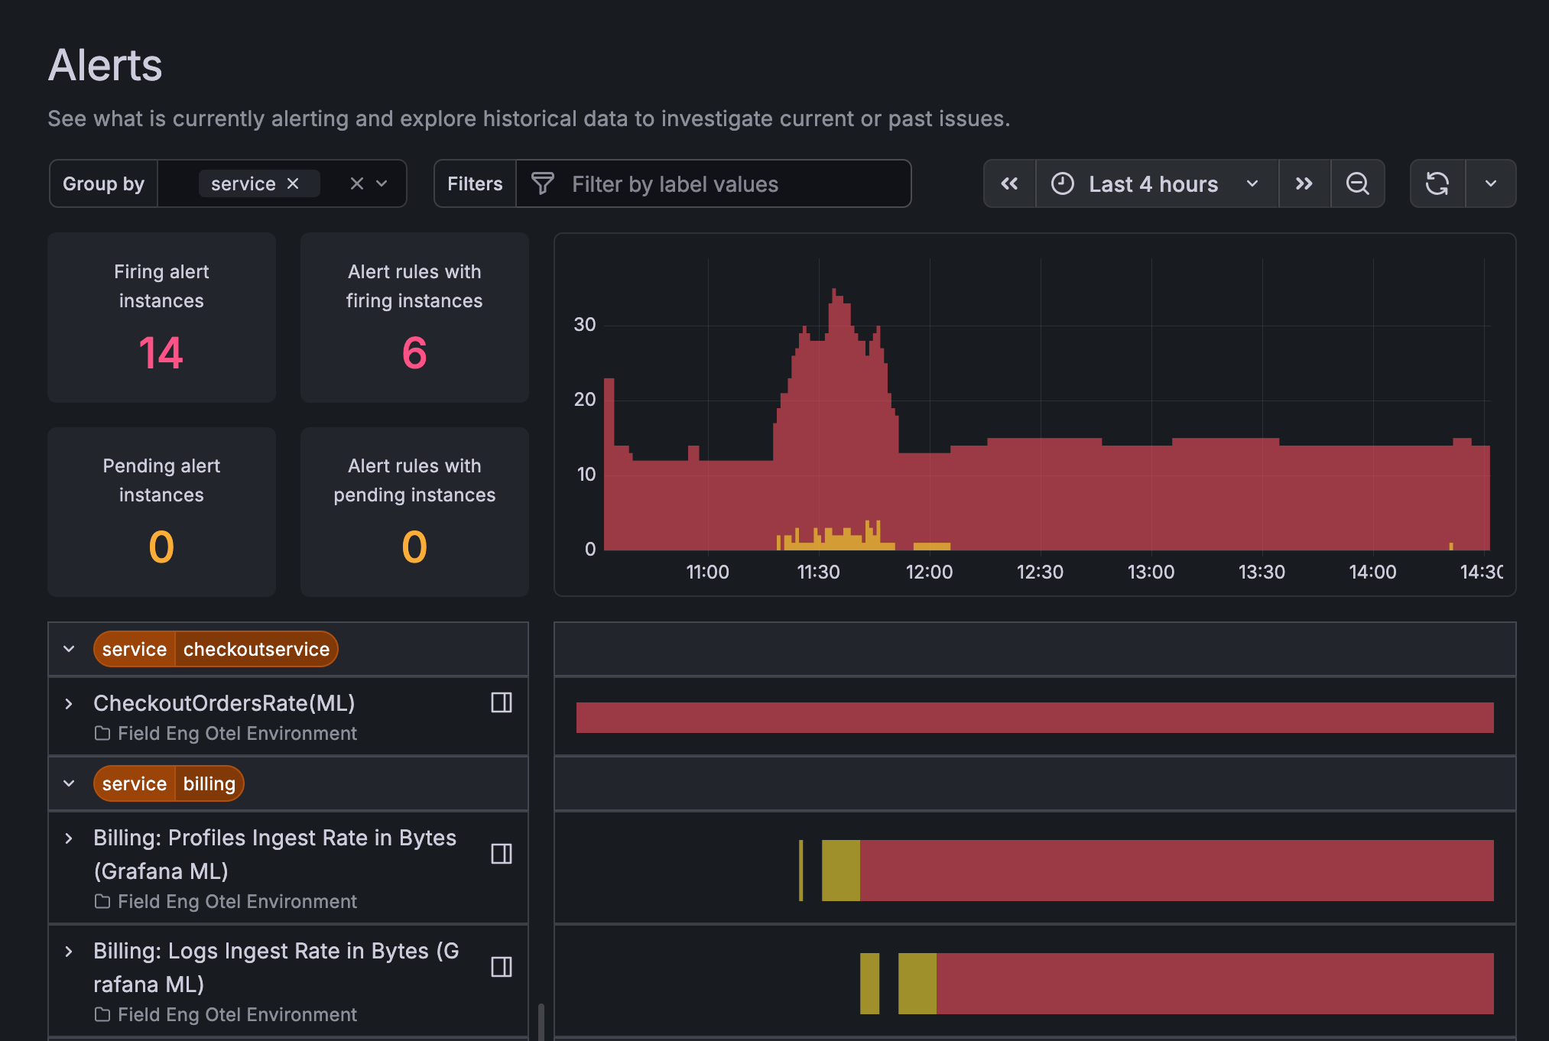Open split view for Billing: Logs Ingest Rate
This screenshot has height=1041, width=1549.
[x=501, y=967]
